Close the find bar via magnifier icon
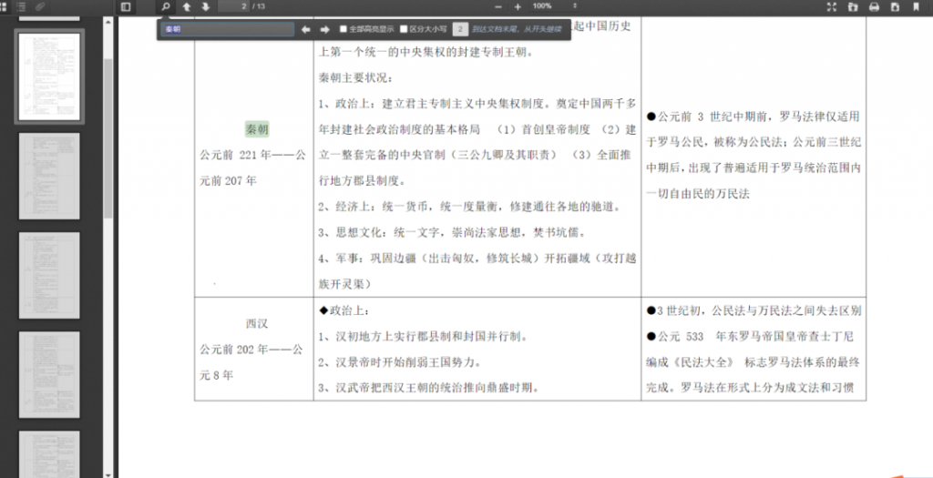This screenshot has width=933, height=478. [x=166, y=6]
